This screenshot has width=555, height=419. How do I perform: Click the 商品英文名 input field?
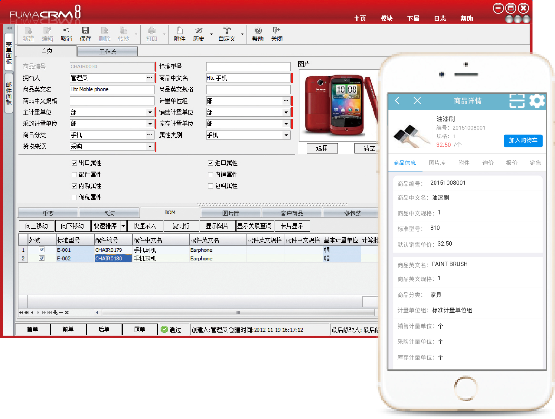[112, 89]
